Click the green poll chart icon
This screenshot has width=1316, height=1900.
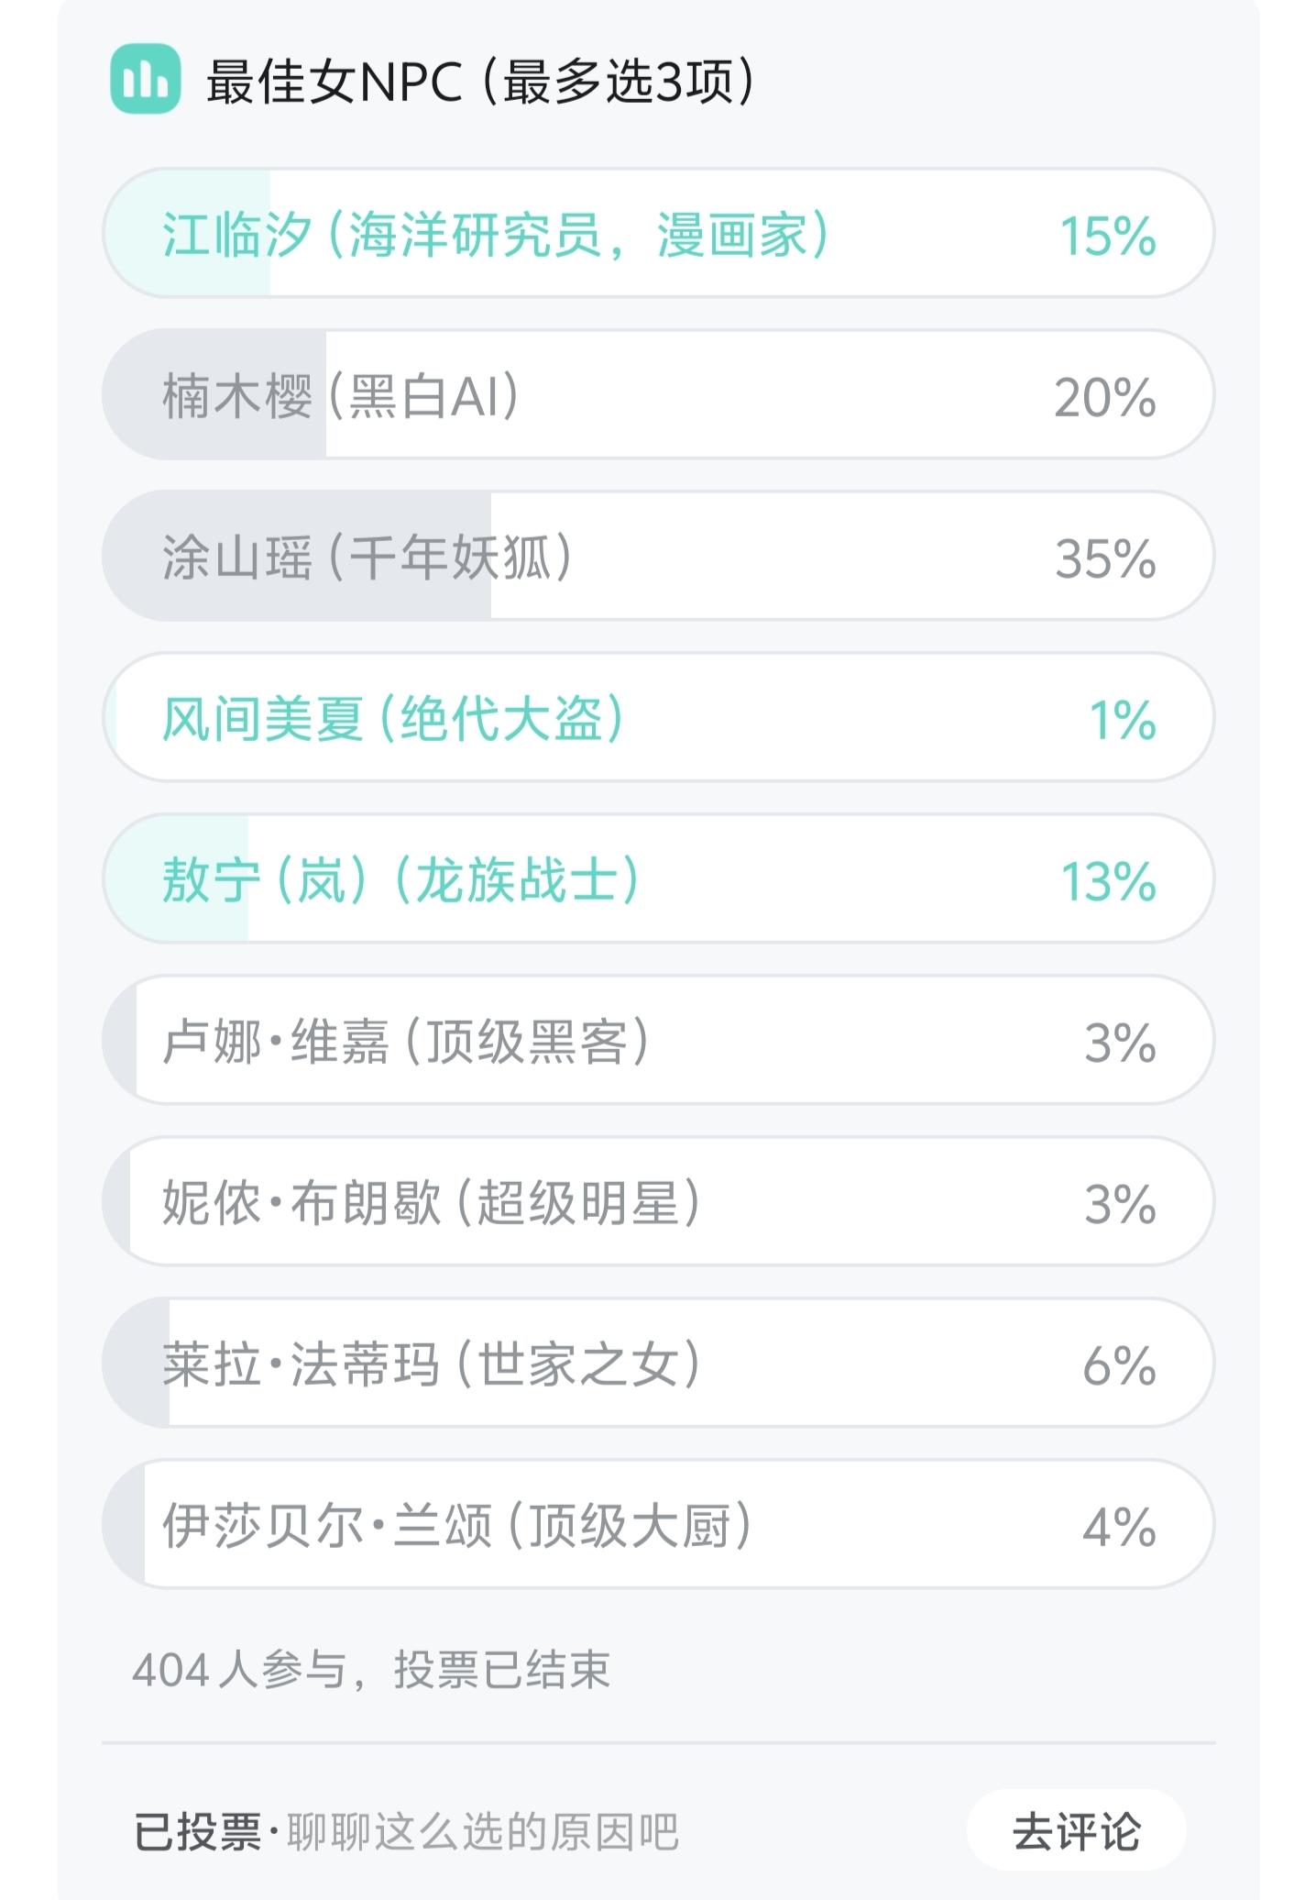point(145,80)
